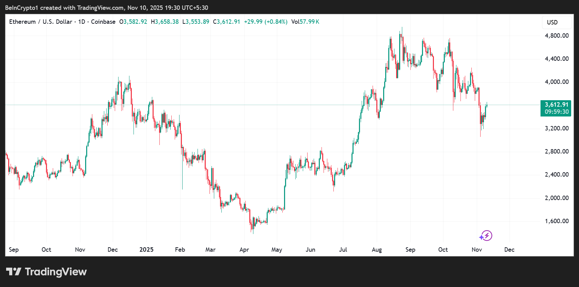Select the low value L3,553.89 in legend
The image size is (579, 287).
point(196,21)
